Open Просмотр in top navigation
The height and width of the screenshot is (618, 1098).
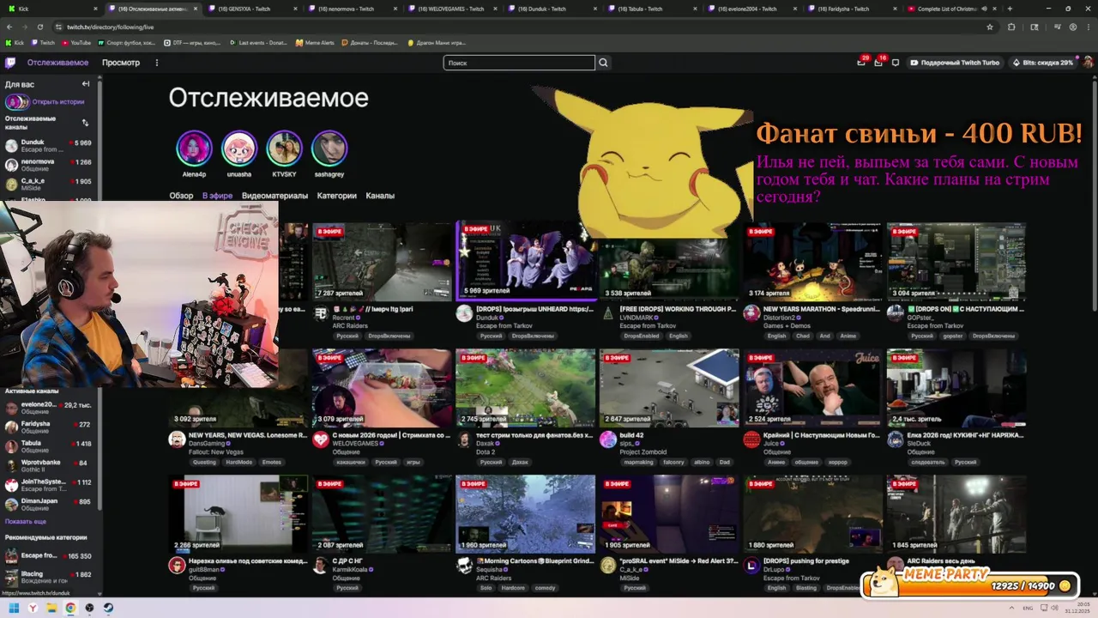(121, 63)
